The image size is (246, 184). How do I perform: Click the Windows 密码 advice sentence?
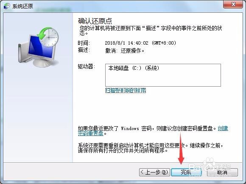click(148, 128)
